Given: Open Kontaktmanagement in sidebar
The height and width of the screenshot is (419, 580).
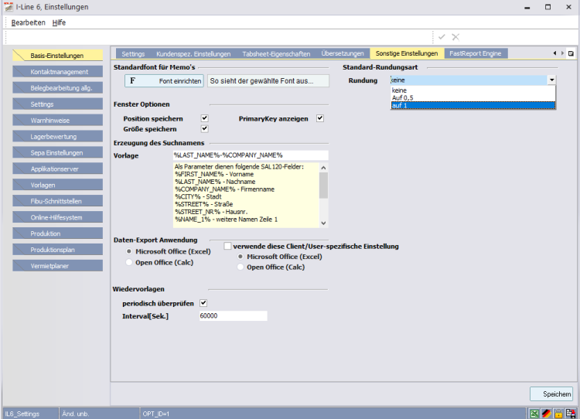Looking at the screenshot, I should click(57, 72).
